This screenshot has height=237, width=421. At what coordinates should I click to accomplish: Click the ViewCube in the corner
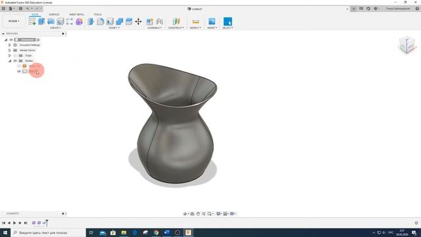click(x=407, y=45)
